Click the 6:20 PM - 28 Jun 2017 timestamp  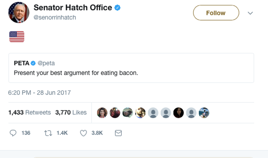39,93
